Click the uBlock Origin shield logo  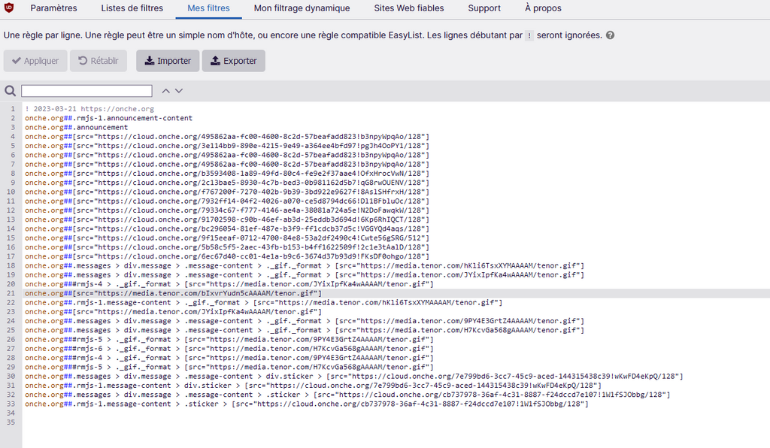(11, 8)
